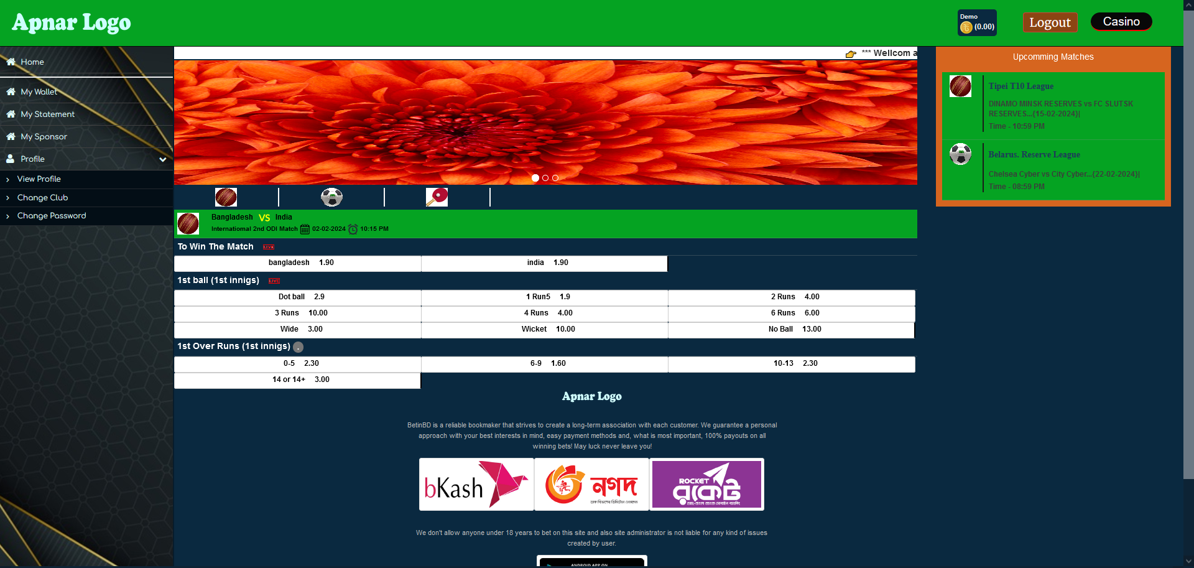Click the Demo coin balance icon
Image resolution: width=1194 pixels, height=568 pixels.
[966, 27]
